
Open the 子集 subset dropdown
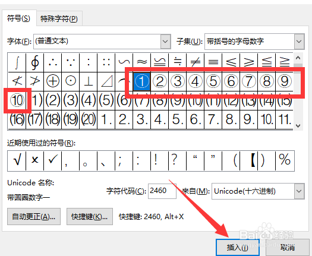pos(299,42)
